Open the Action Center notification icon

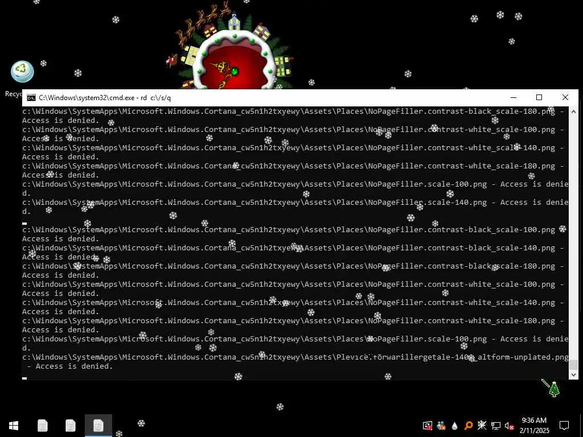click(x=564, y=426)
